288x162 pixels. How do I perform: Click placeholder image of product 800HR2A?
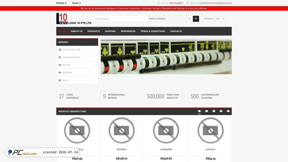[121, 130]
